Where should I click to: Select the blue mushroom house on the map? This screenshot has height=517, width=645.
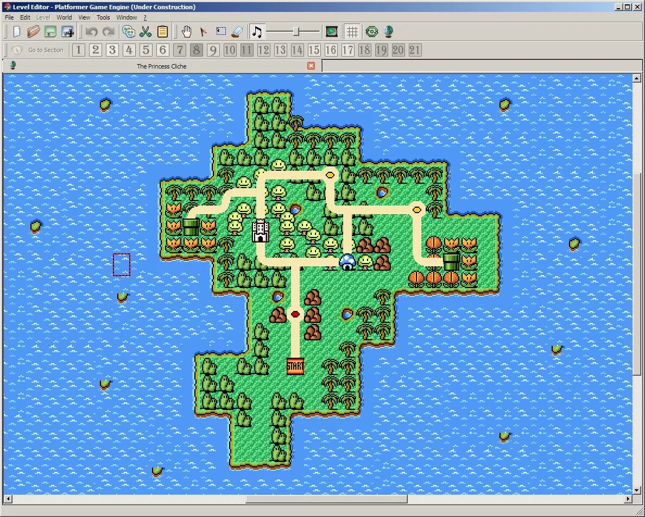(x=347, y=262)
